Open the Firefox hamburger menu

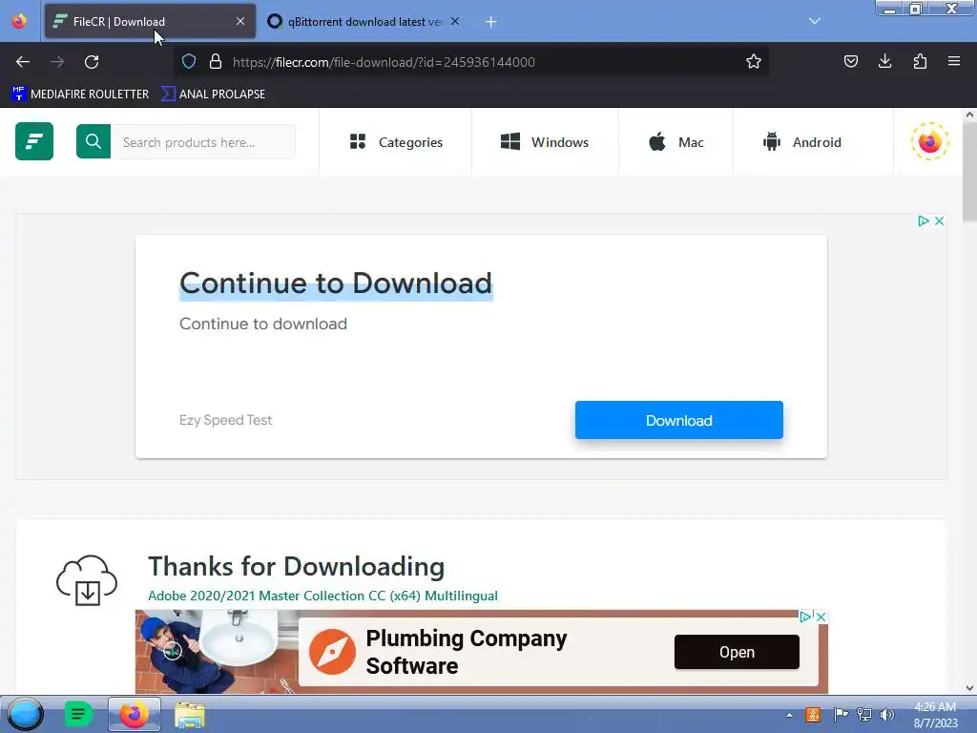point(954,61)
